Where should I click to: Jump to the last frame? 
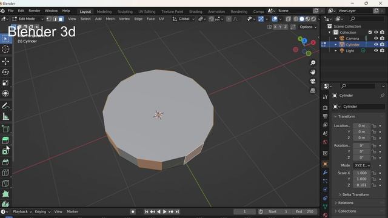pos(177,211)
